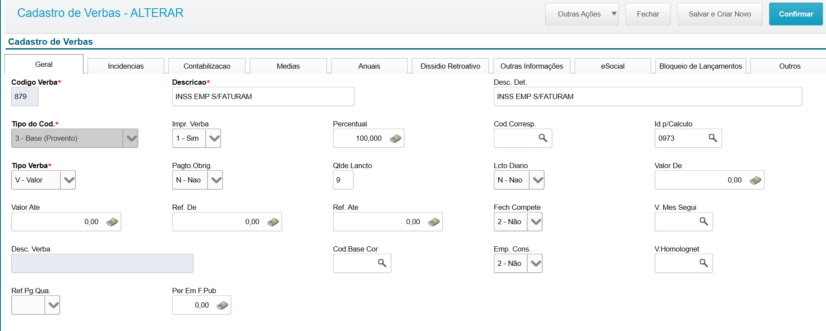The image size is (826, 331).
Task: Click the Salvar e Criar Novo button
Action: click(720, 14)
